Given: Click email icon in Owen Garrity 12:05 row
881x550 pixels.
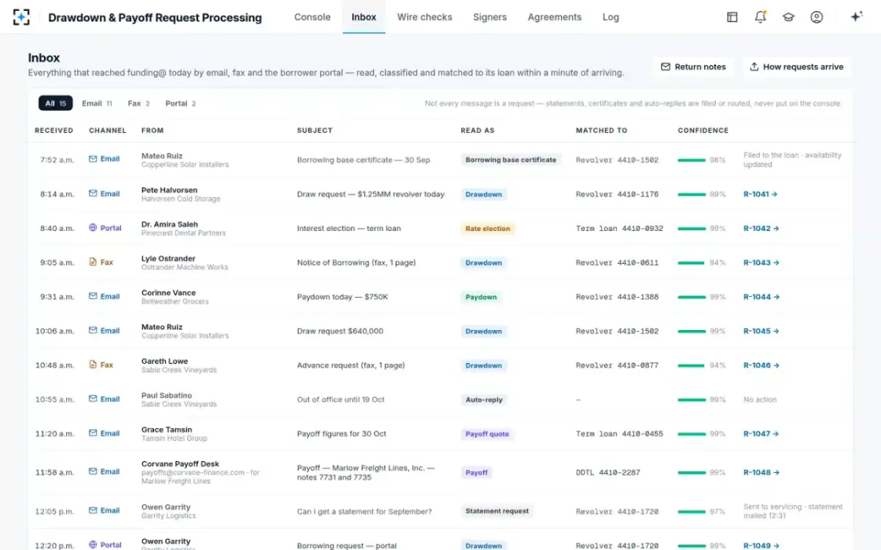Looking at the screenshot, I should [x=93, y=510].
